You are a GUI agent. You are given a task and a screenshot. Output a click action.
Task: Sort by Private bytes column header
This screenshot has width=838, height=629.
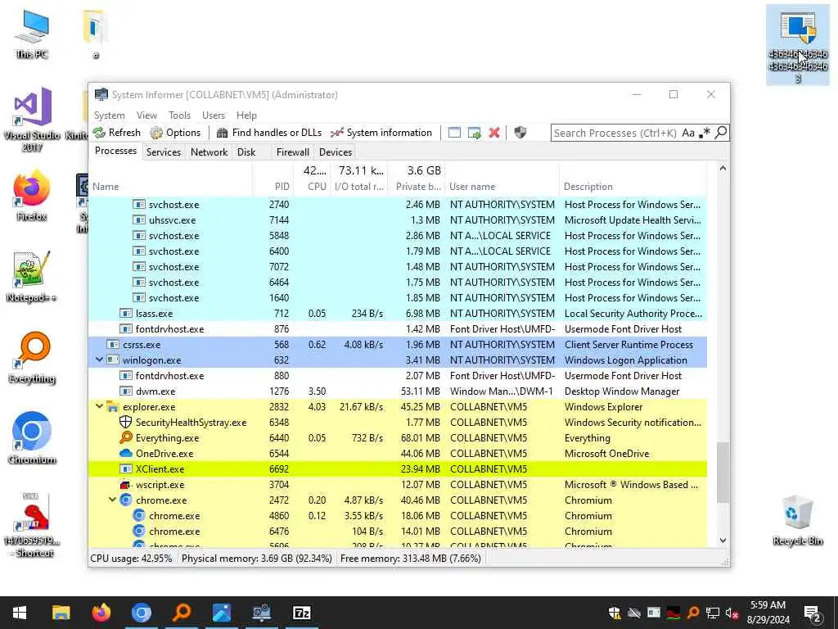coord(417,186)
